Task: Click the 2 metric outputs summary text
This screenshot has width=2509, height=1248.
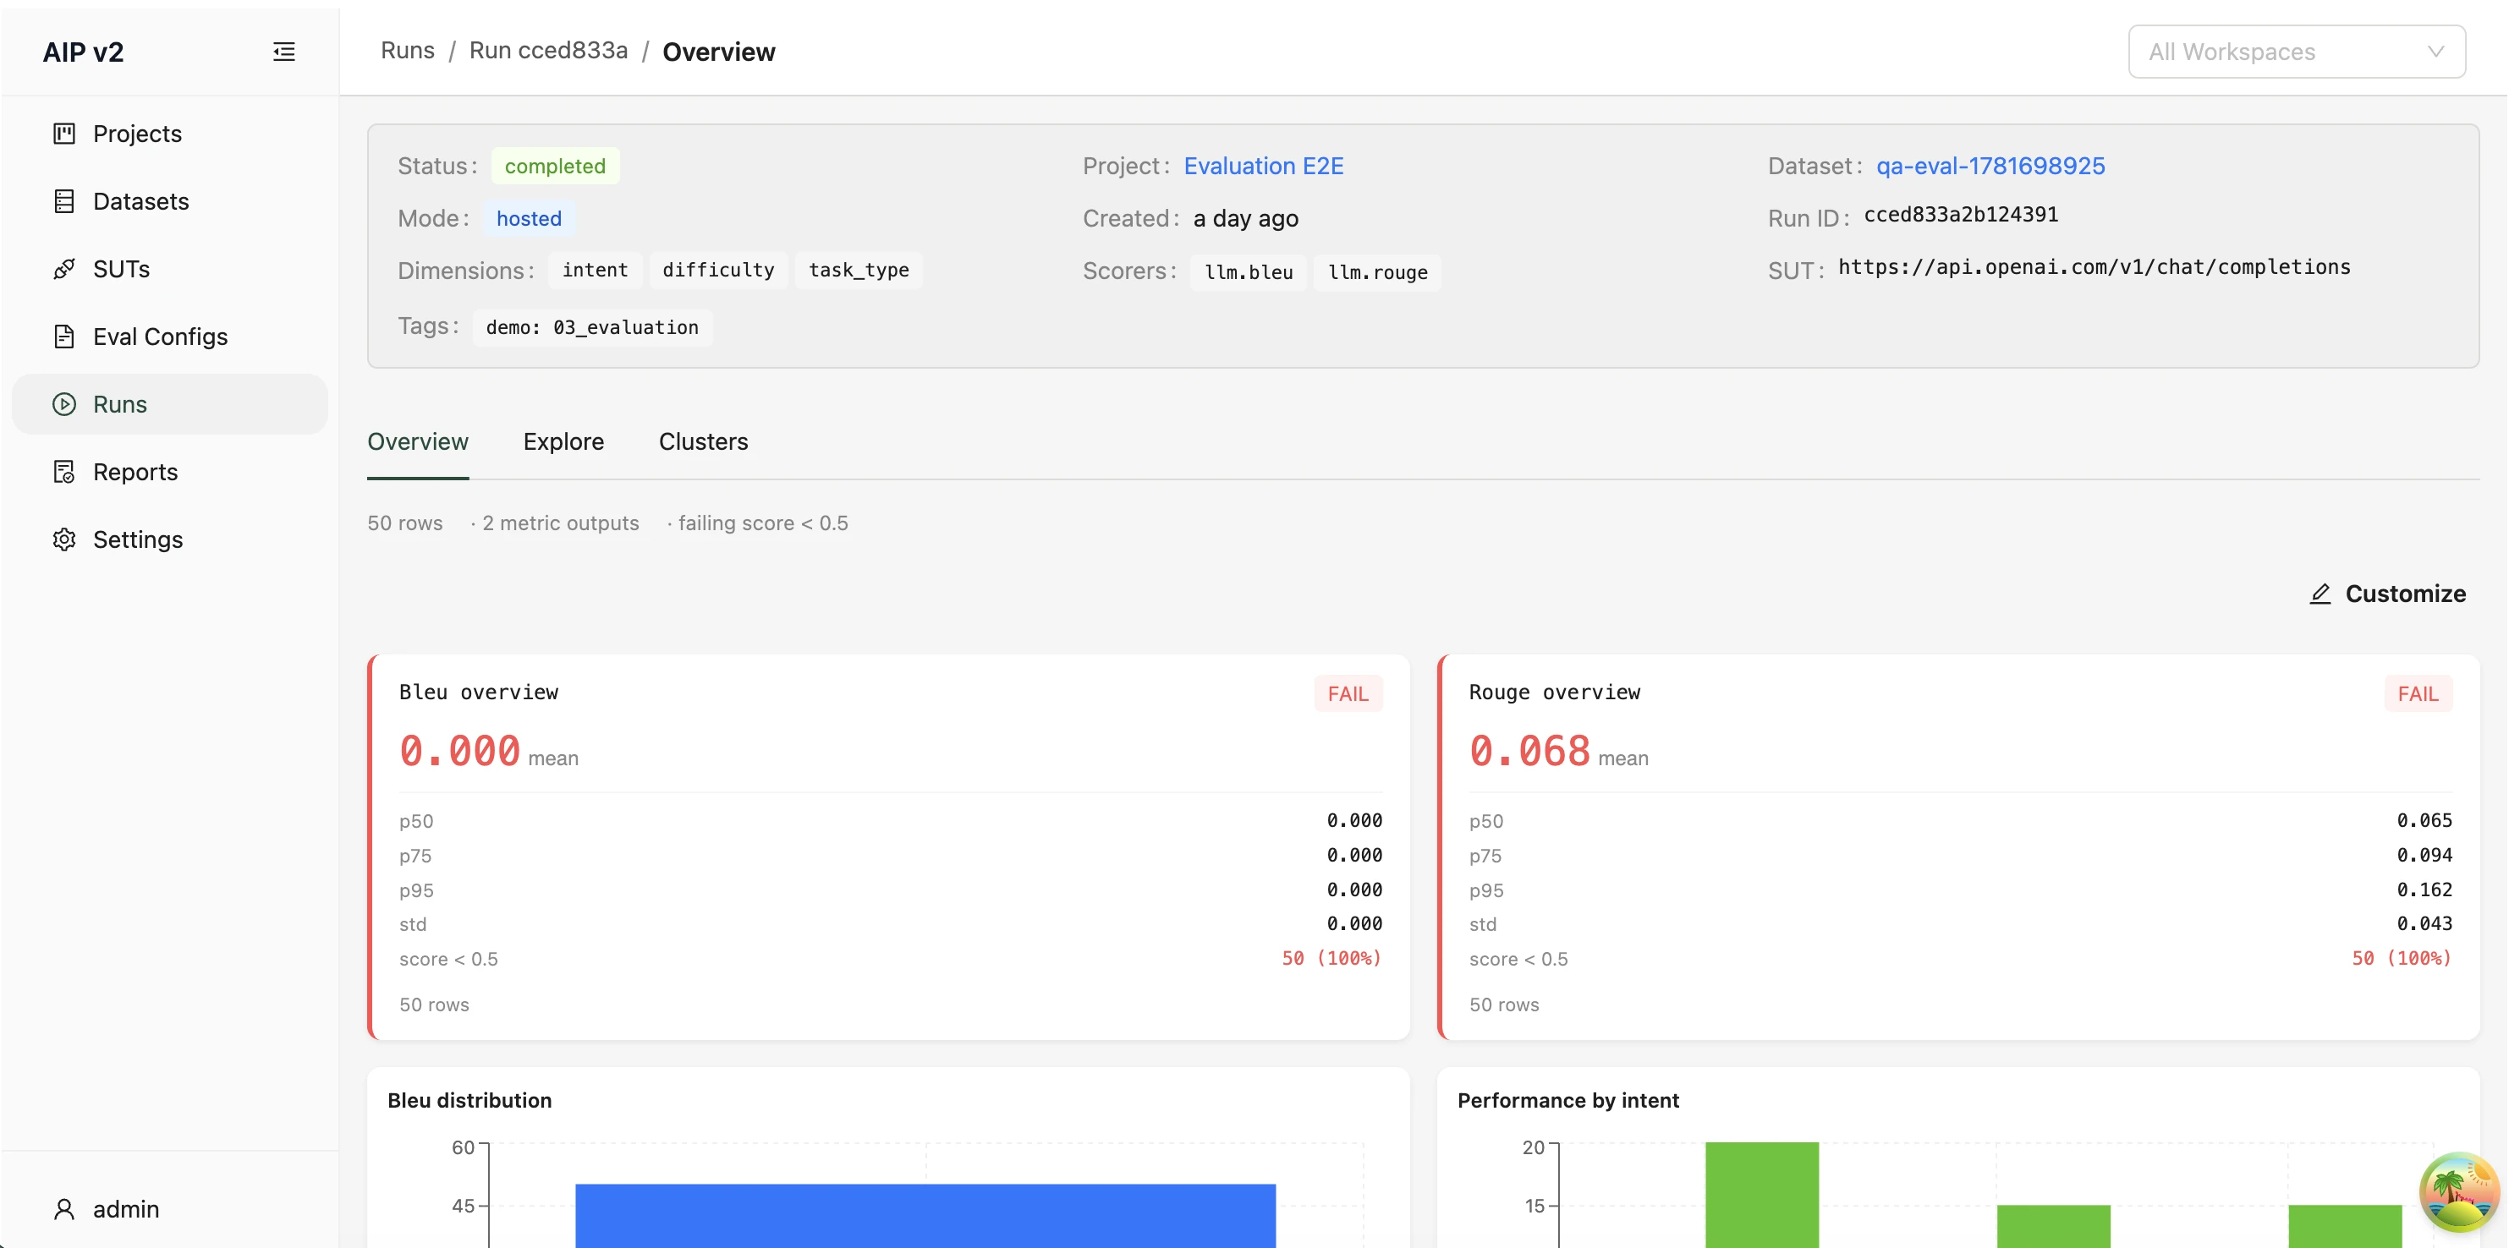Action: coord(561,523)
